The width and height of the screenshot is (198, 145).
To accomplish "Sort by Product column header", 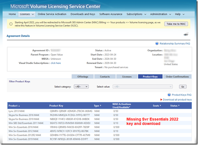I will 14,106.
